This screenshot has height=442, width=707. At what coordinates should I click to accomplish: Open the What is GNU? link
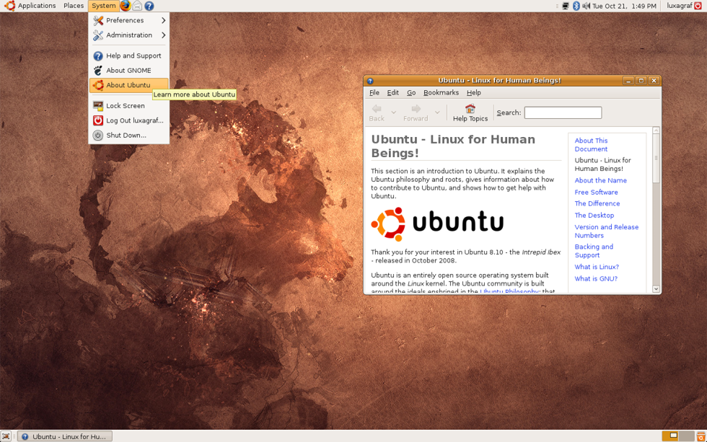596,278
